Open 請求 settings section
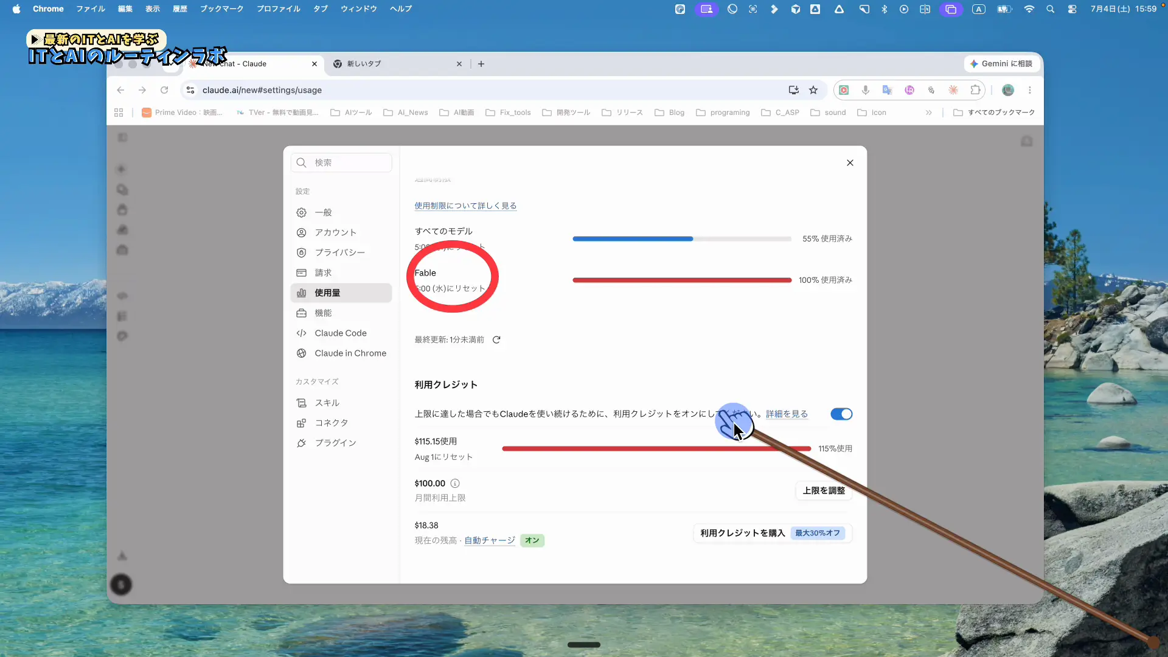 point(341,273)
